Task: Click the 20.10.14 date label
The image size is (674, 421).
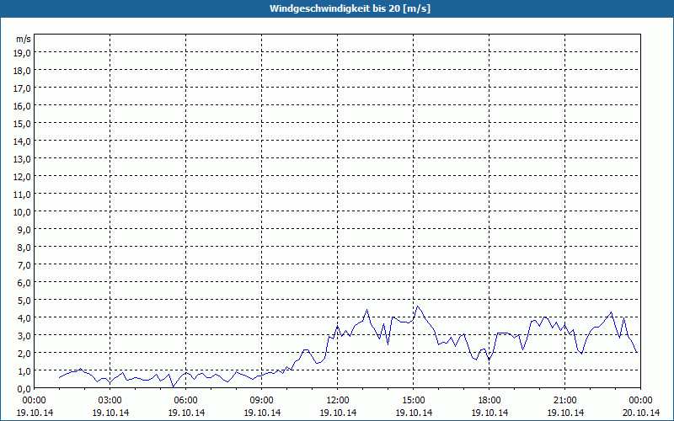Action: (x=641, y=413)
